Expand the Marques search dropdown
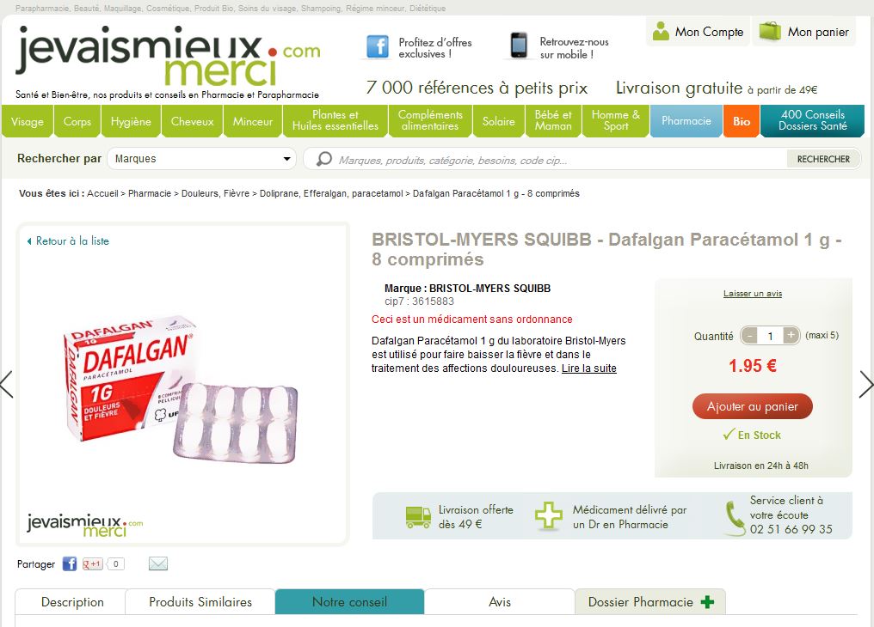 click(x=201, y=159)
